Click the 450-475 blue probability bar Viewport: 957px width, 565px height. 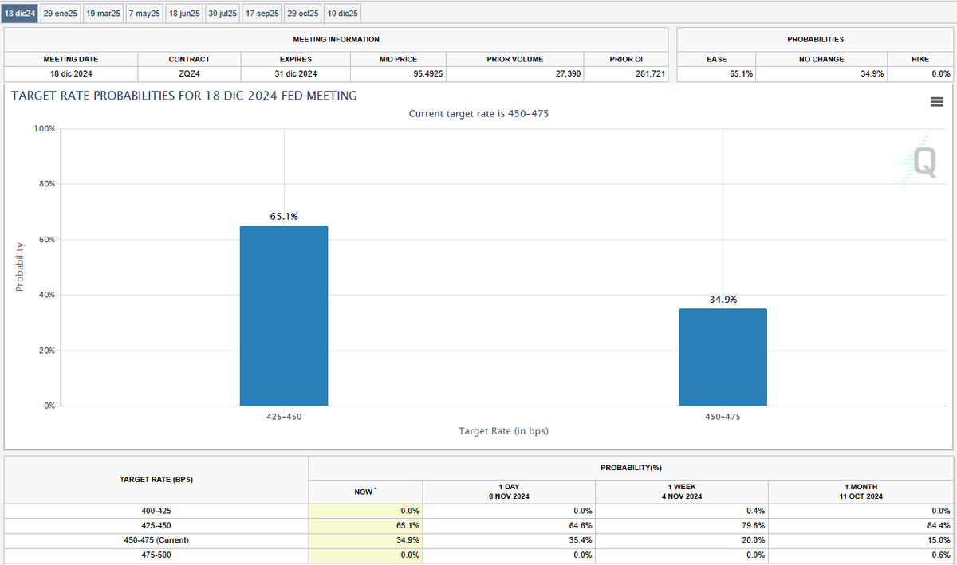pos(723,357)
